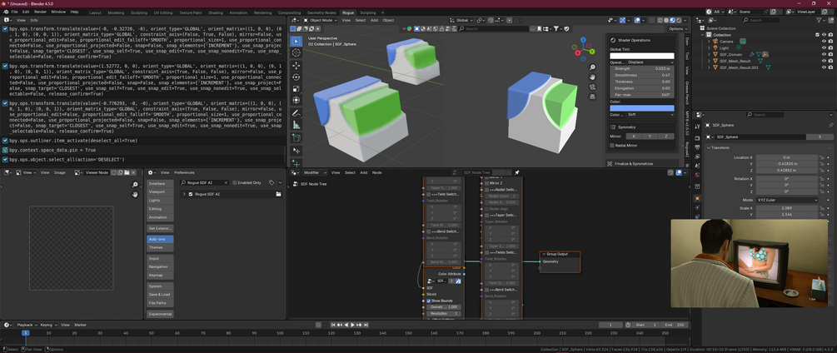Toggle the Enabled Only checkbox

pyautogui.click(x=235, y=182)
